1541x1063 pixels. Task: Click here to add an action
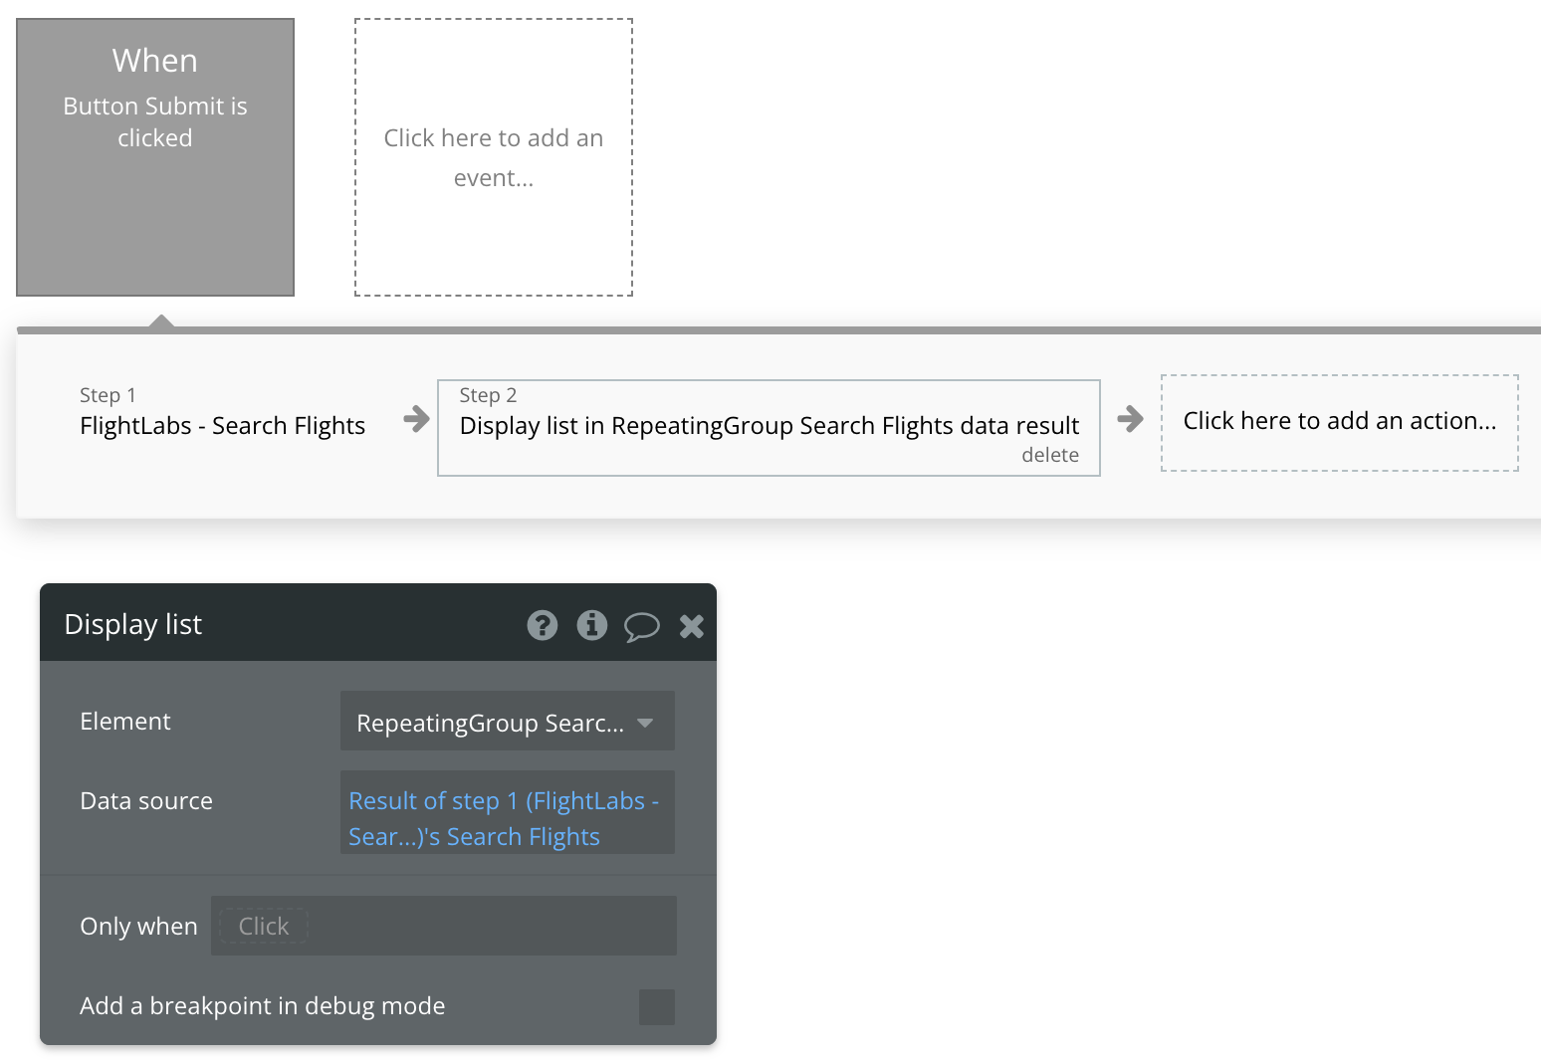[1340, 422]
